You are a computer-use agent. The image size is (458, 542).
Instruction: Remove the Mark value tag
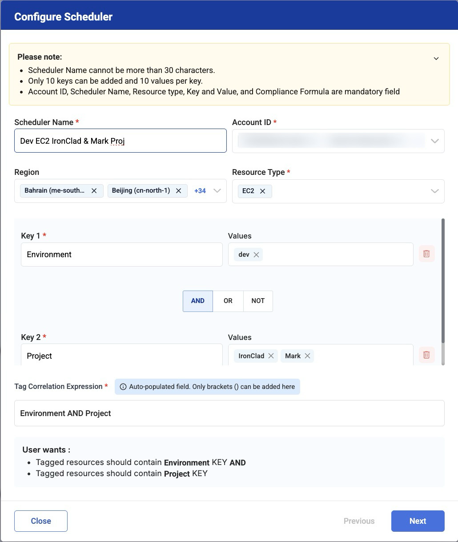click(307, 356)
